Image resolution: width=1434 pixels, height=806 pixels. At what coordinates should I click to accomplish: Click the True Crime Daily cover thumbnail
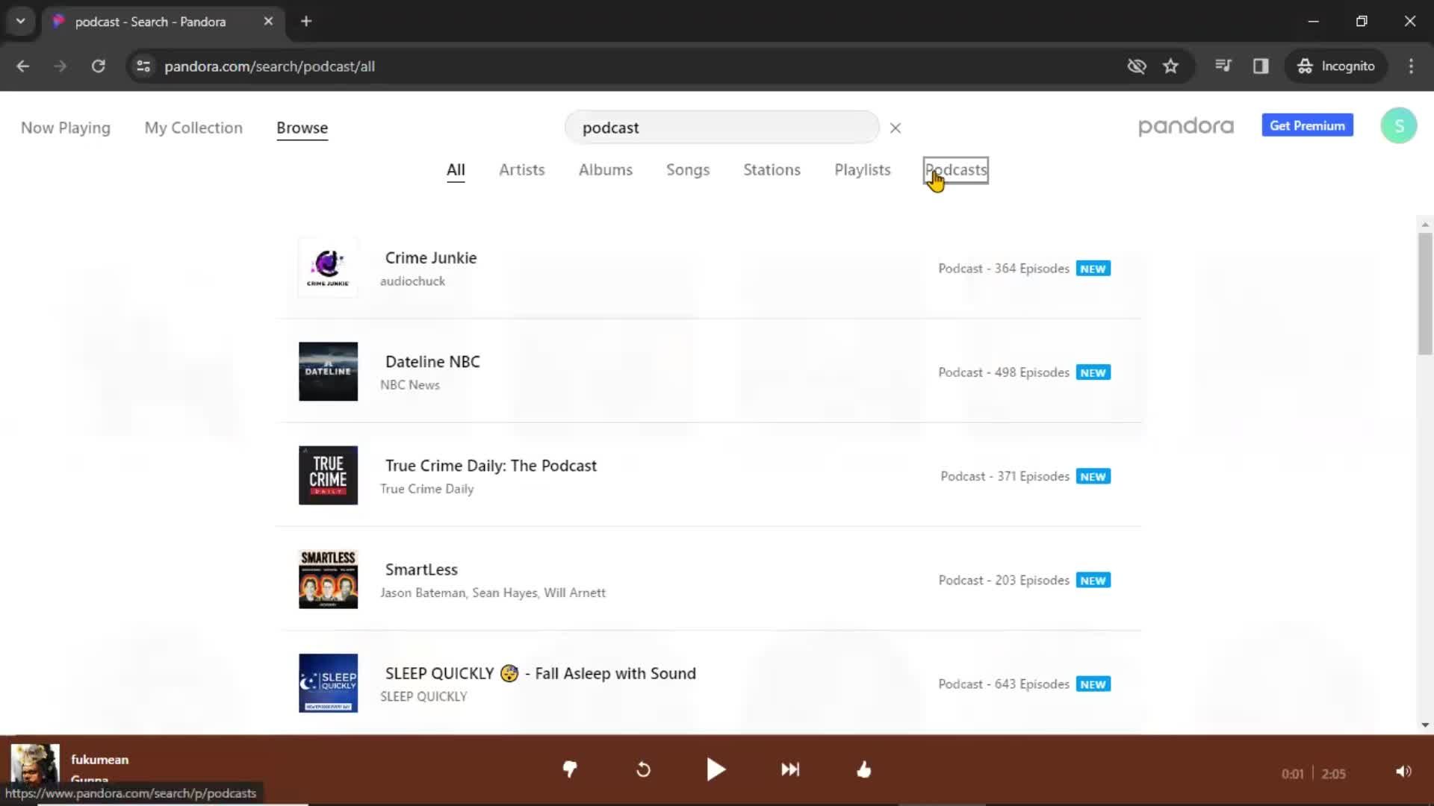click(328, 475)
